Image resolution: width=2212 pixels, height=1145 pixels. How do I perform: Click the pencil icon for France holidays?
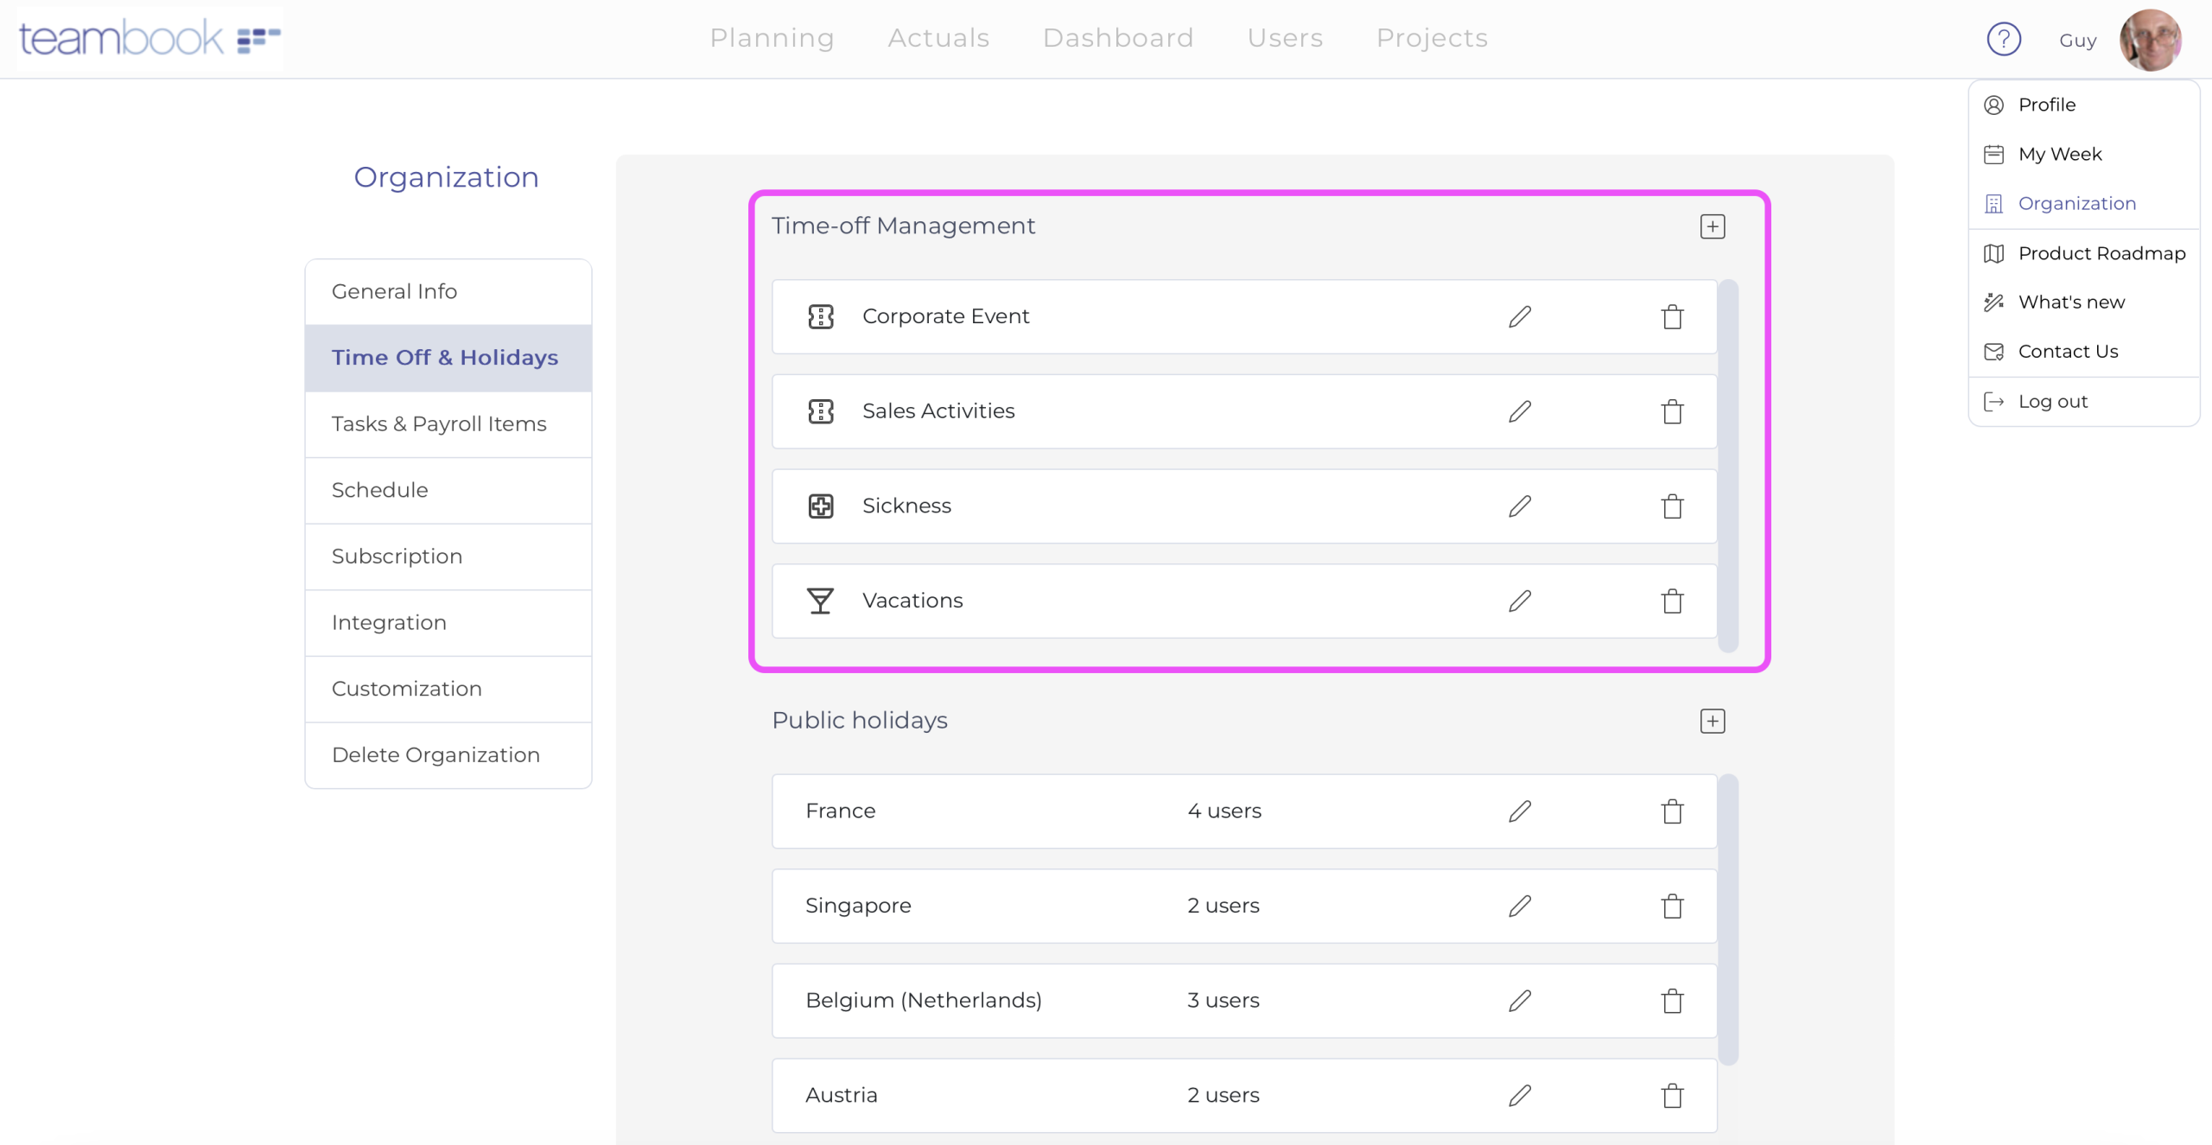[x=1520, y=811]
